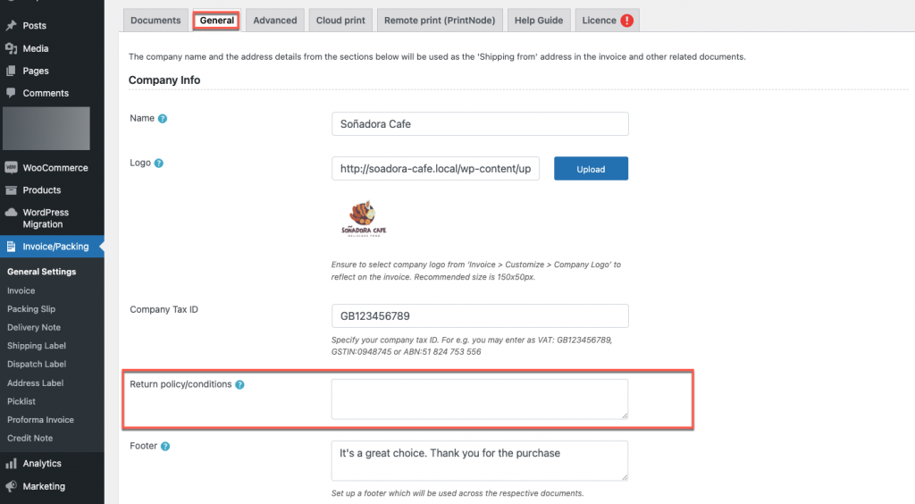The width and height of the screenshot is (915, 504).
Task: Click the Logo URL input field
Action: point(435,169)
